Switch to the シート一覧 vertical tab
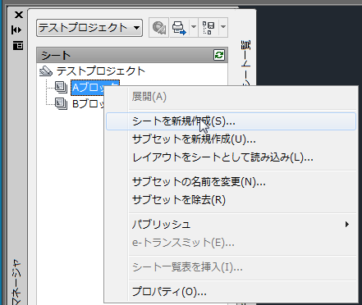The width and height of the screenshot is (362, 305). [x=245, y=63]
